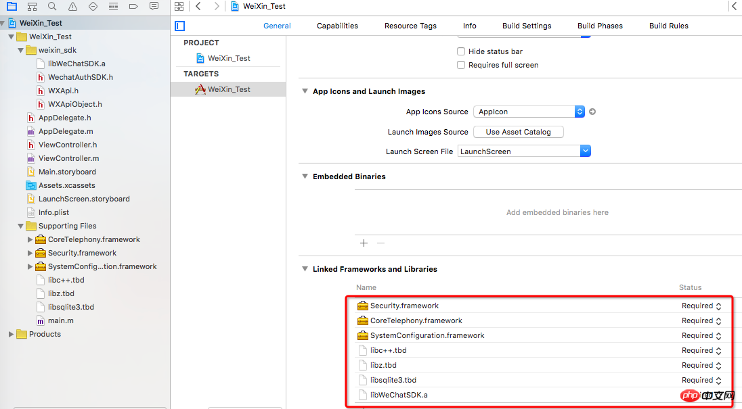Select libsqlite3.tbd in project navigator
The width and height of the screenshot is (742, 409).
[70, 307]
